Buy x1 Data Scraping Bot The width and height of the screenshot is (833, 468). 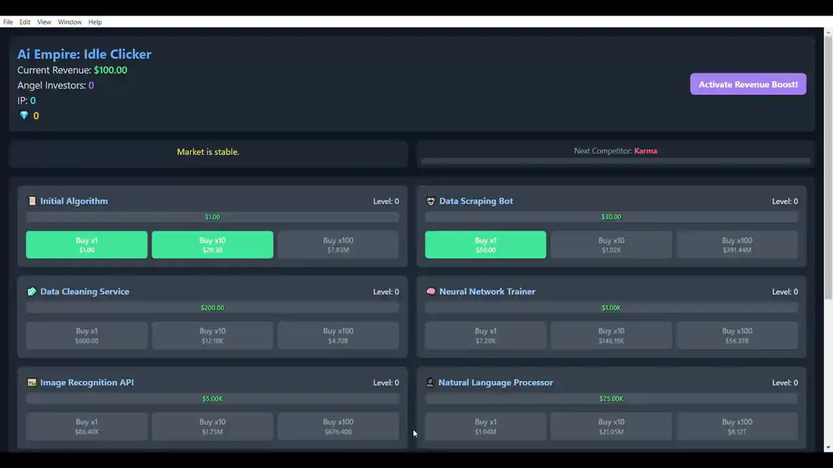pos(485,244)
